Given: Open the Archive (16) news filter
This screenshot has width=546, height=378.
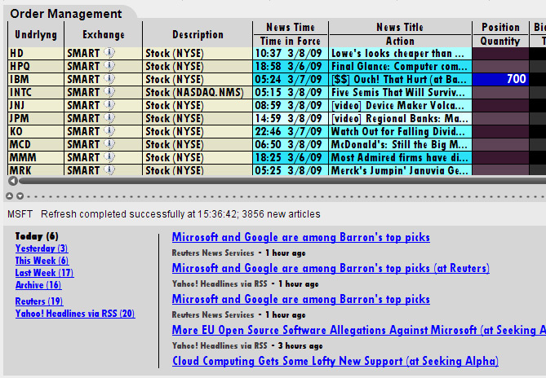Looking at the screenshot, I should [x=38, y=285].
